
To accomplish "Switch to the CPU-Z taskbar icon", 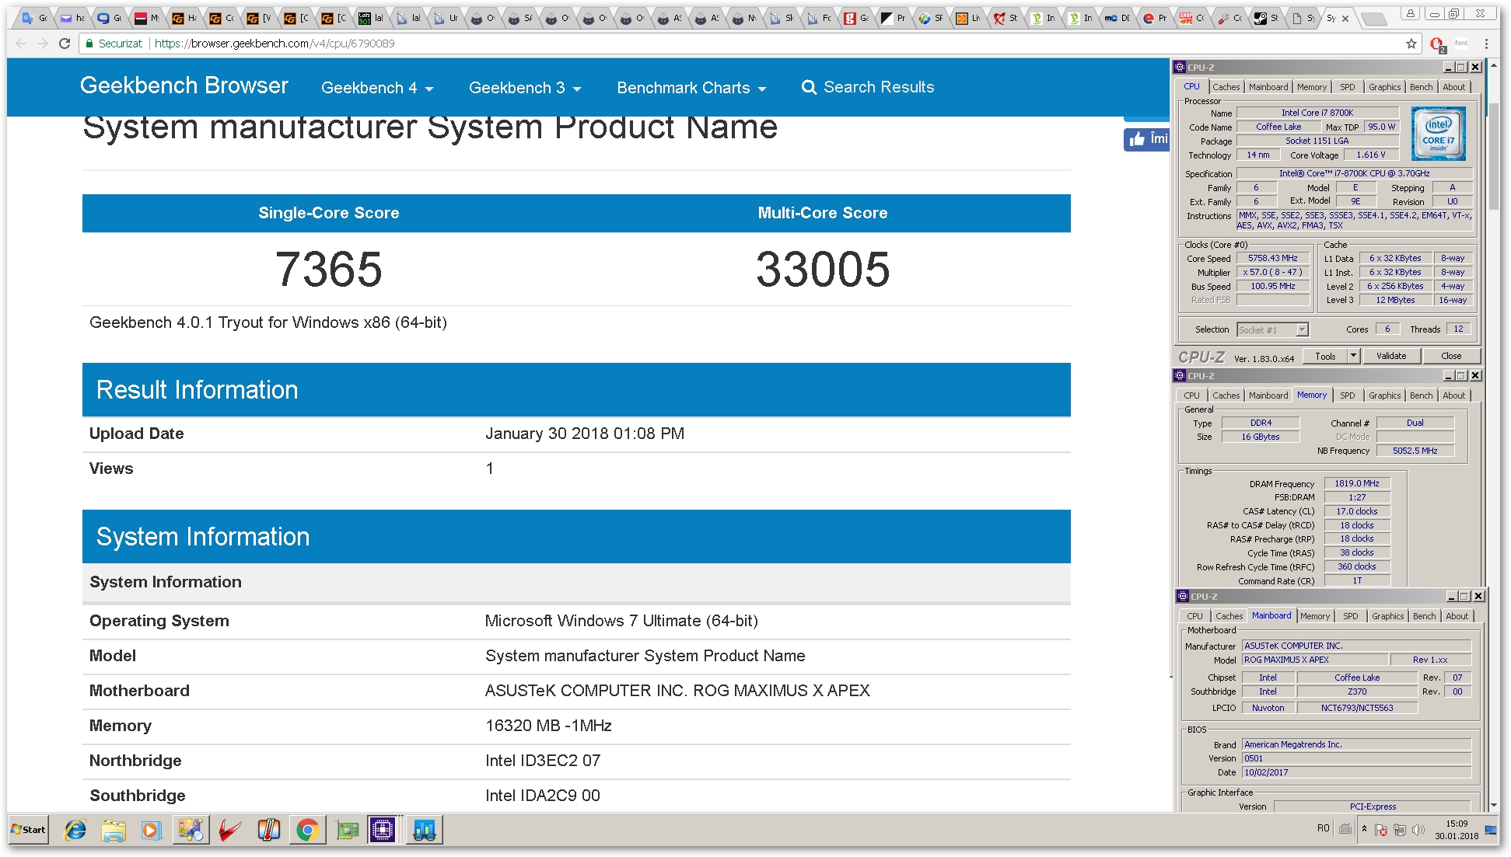I will (383, 830).
